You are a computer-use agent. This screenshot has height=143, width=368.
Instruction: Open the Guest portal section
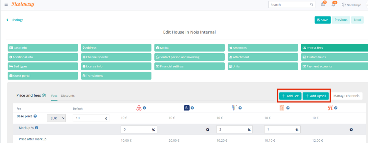pos(43,76)
